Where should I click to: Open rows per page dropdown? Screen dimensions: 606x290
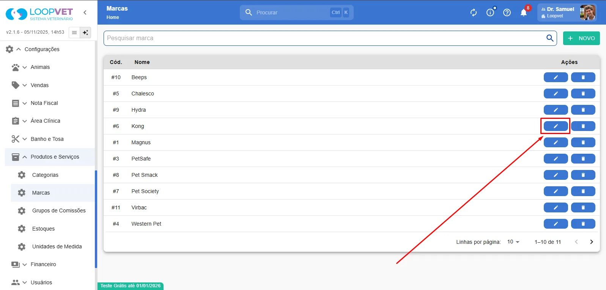[513, 242]
